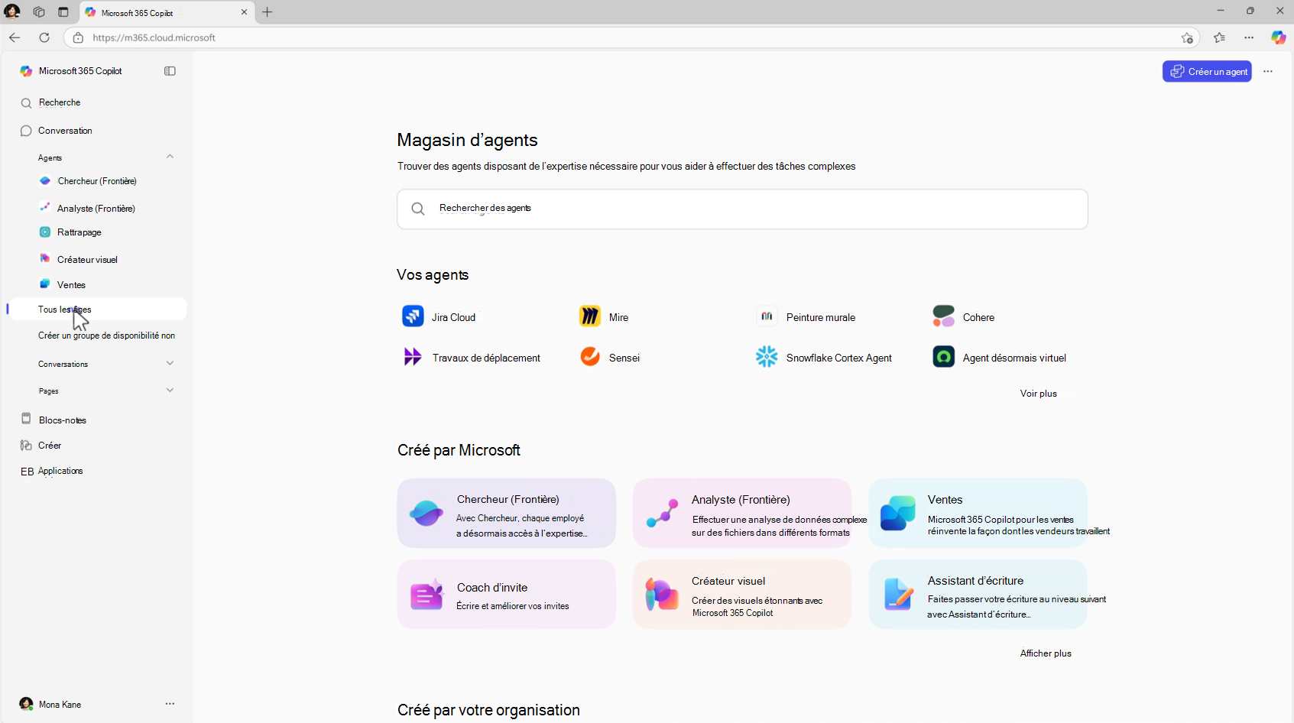
Task: Expand the Conversations section chevron
Action: point(170,363)
